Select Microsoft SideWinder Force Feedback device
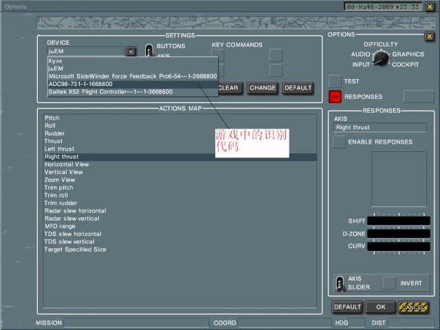440x330 pixels. (x=133, y=76)
